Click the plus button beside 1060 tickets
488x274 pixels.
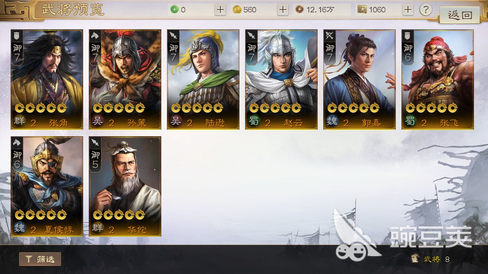[x=408, y=10]
